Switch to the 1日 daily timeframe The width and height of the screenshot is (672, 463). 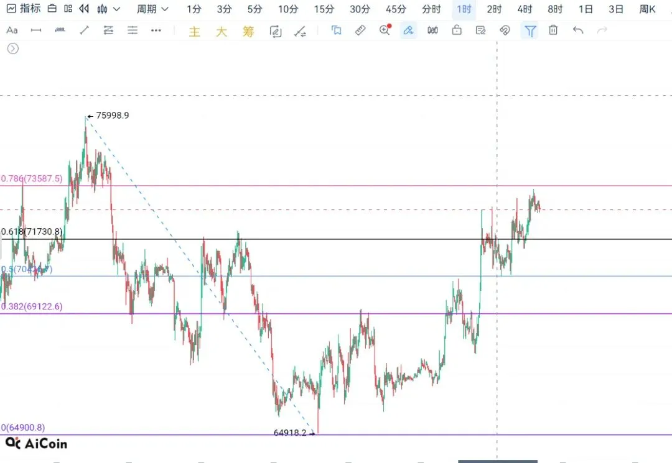(x=586, y=9)
